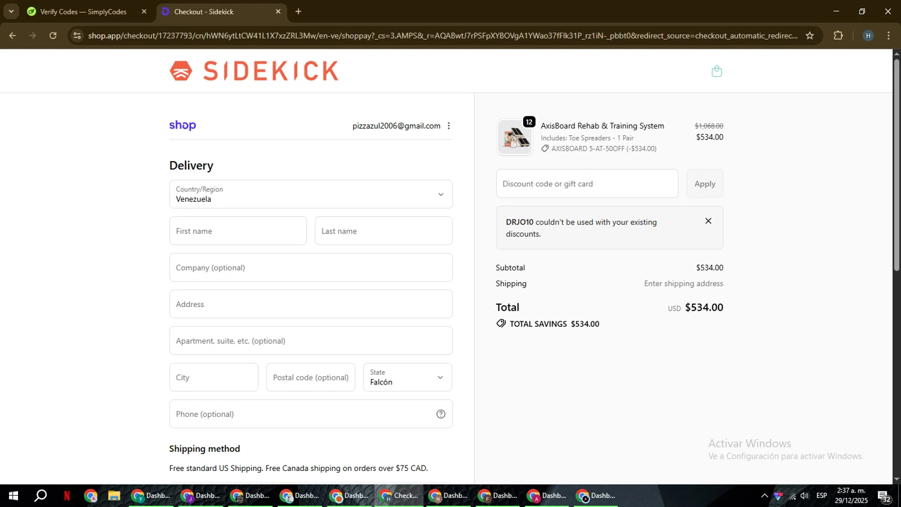This screenshot has width=901, height=507.
Task: Focus the Apartment, suite, etc. field
Action: 311,341
